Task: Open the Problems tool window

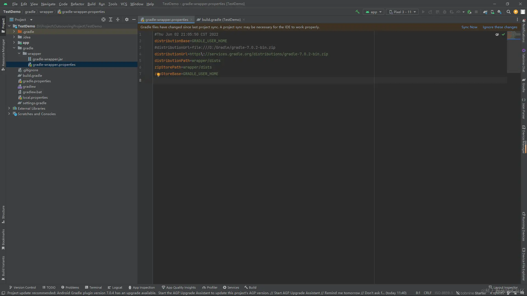Action: pyautogui.click(x=70, y=288)
